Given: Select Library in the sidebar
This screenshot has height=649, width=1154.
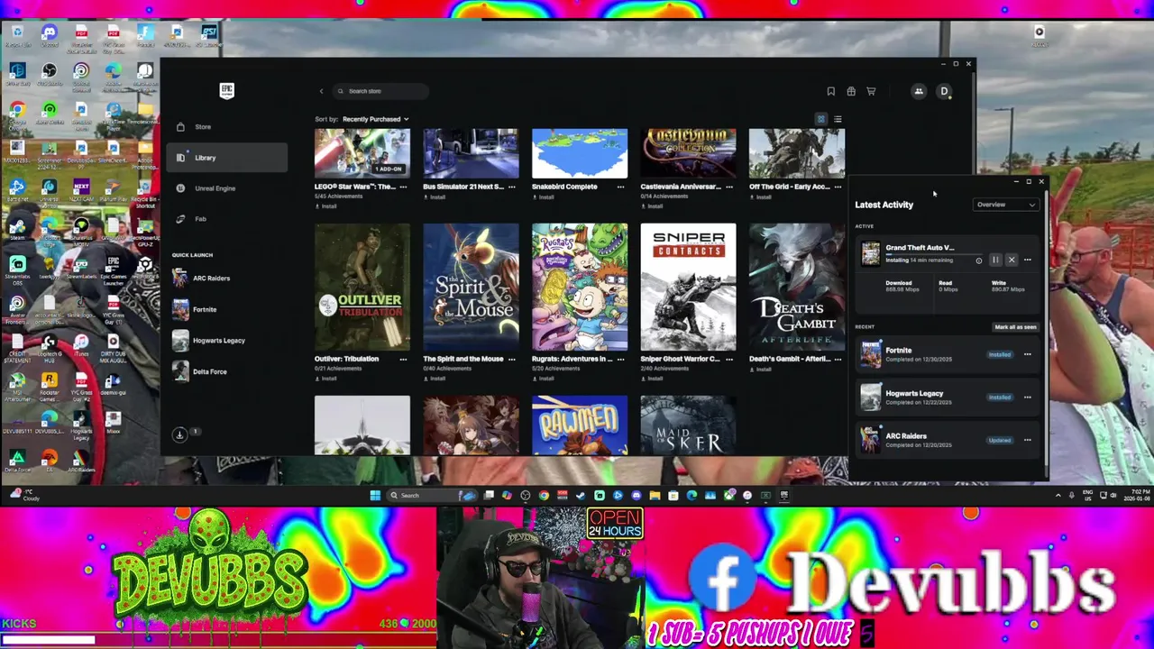Looking at the screenshot, I should click(x=227, y=158).
